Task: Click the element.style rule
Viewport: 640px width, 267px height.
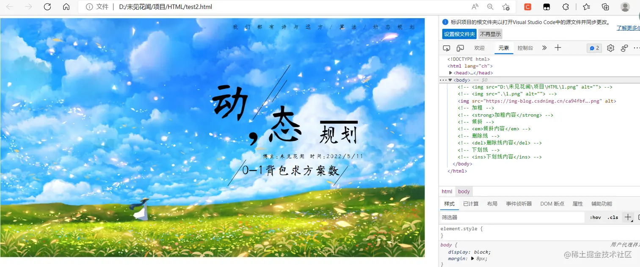Action: pos(461,229)
